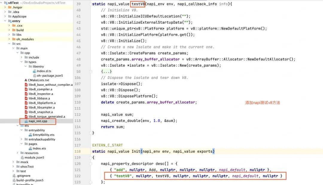Click the .idea folder icon

(x=10, y=12)
